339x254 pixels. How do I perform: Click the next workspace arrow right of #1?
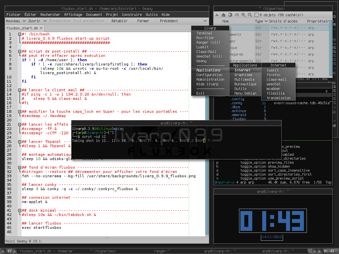pyautogui.click(x=15, y=251)
